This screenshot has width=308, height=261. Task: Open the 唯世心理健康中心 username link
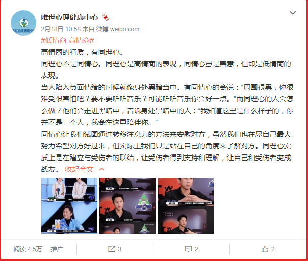click(69, 18)
